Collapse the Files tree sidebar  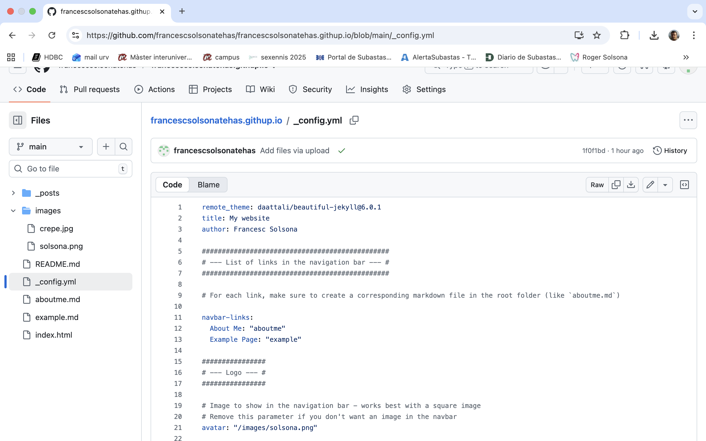click(x=17, y=120)
